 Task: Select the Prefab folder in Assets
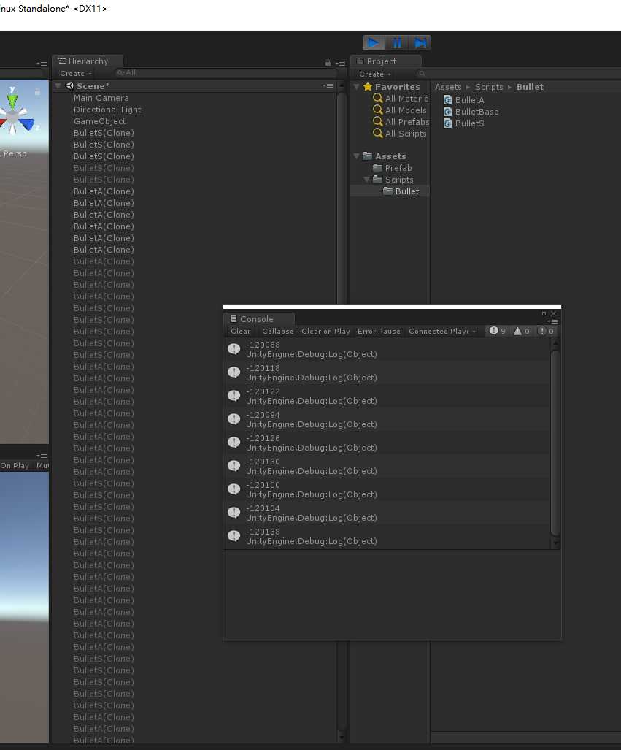click(x=398, y=168)
